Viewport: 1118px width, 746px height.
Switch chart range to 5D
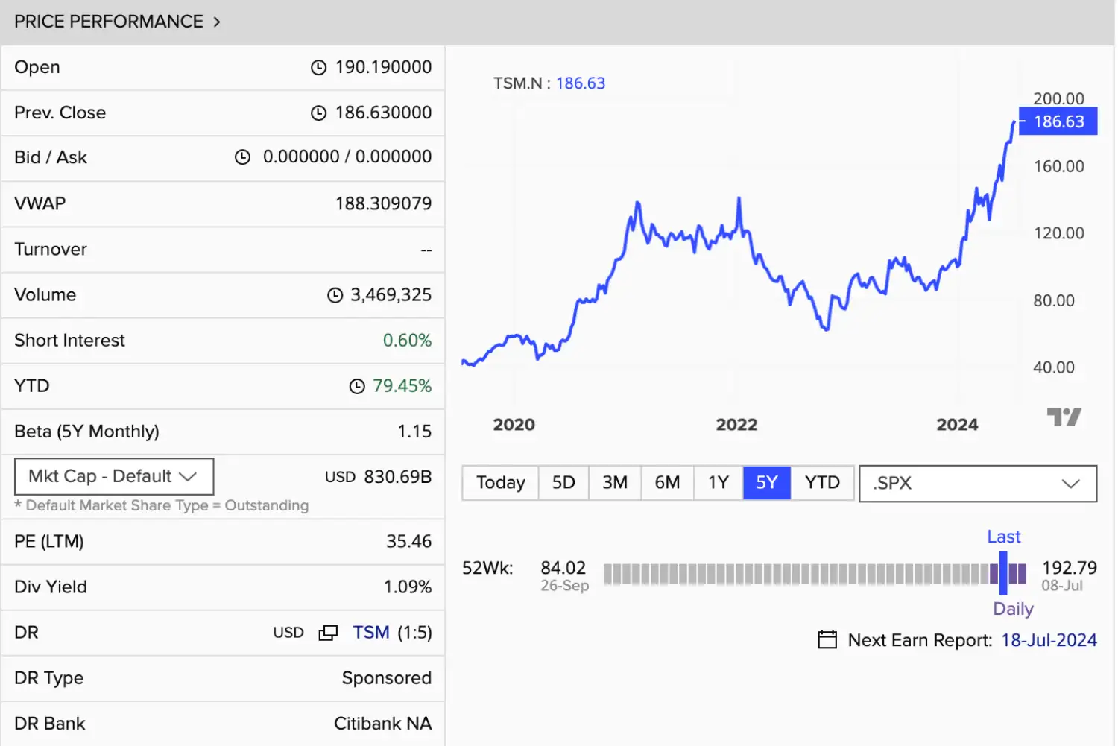click(563, 483)
